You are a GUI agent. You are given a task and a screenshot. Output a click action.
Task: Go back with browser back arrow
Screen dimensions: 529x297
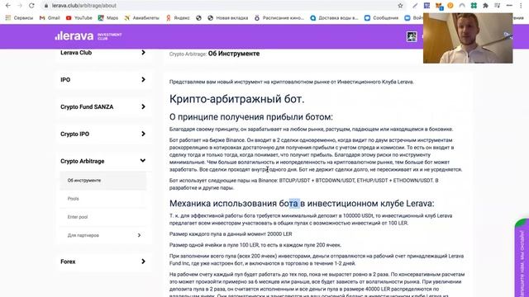pos(8,6)
